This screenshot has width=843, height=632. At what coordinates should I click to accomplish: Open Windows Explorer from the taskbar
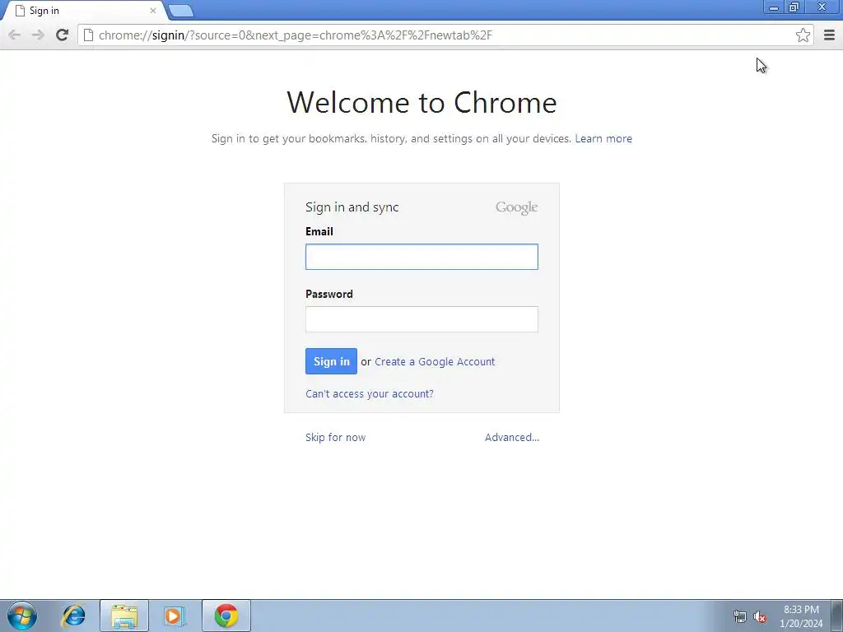point(124,616)
